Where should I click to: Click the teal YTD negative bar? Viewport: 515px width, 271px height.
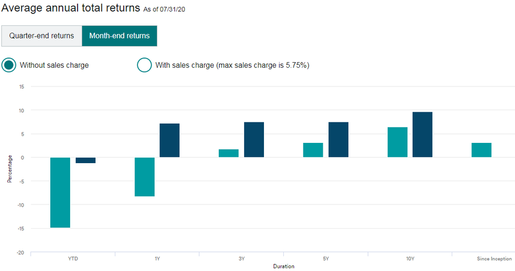(60, 192)
